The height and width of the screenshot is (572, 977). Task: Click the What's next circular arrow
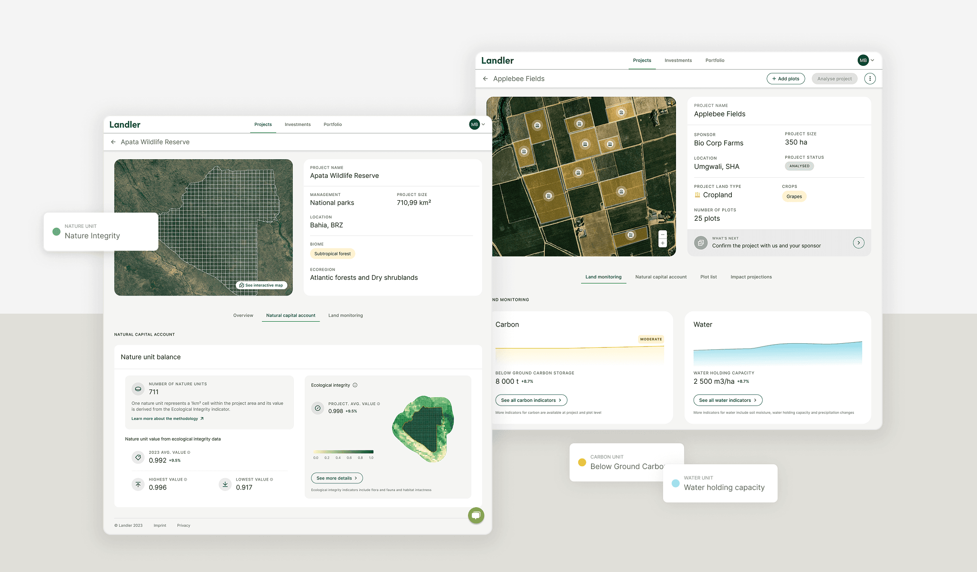coord(858,243)
